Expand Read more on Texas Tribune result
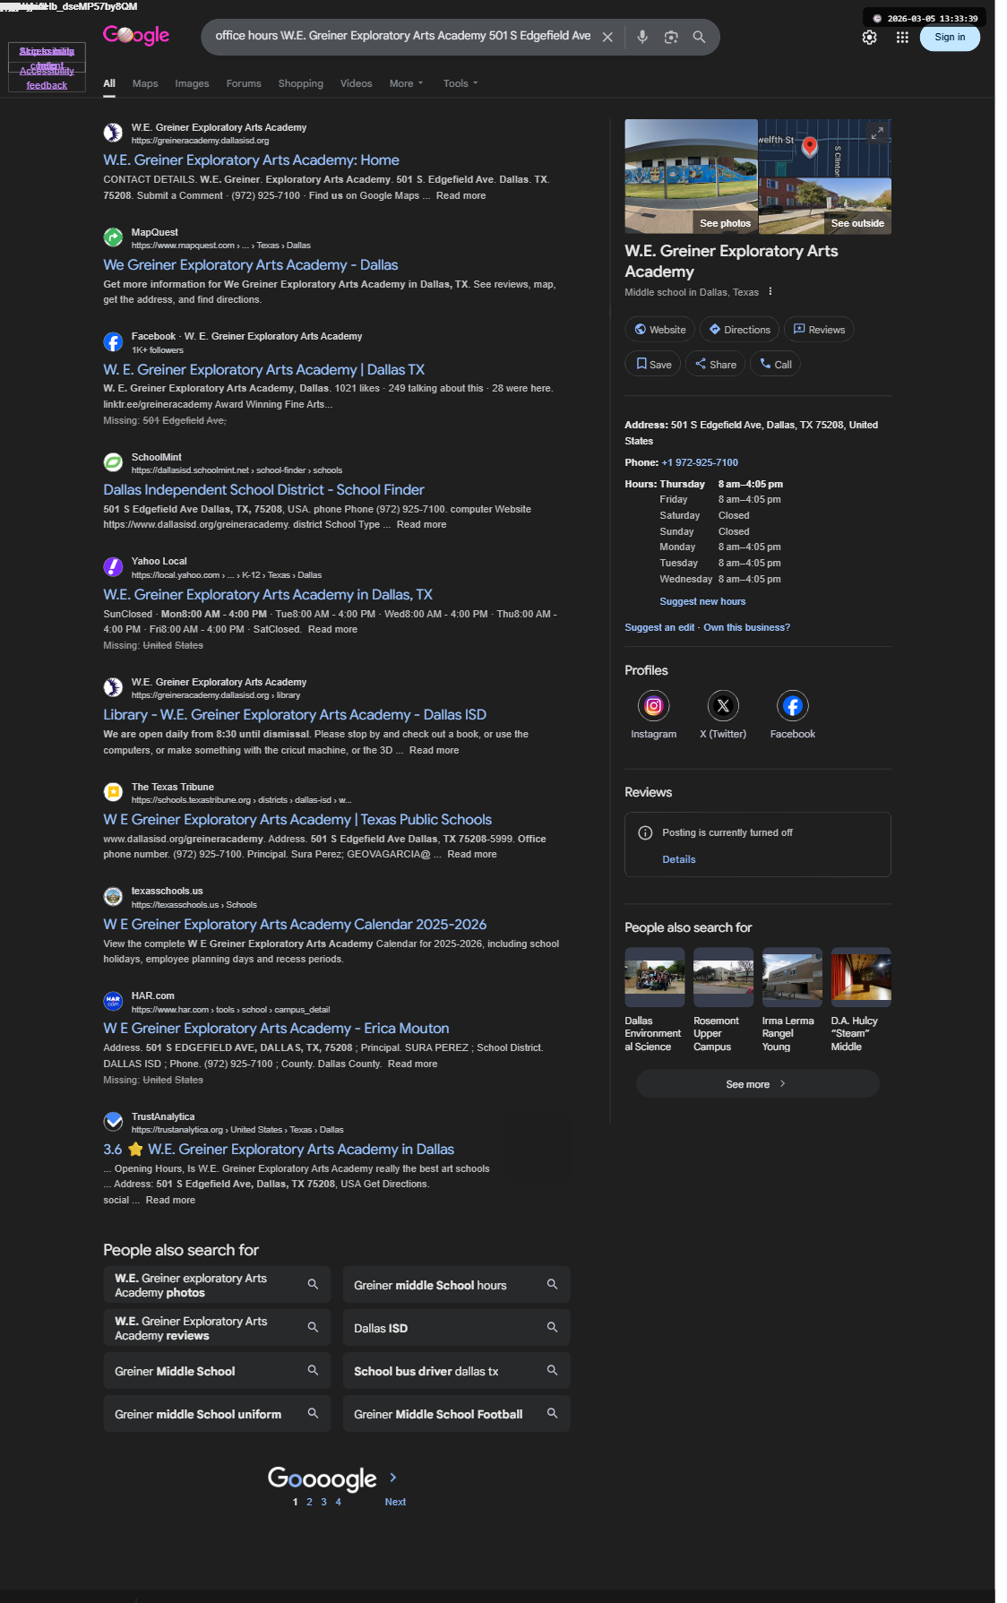The image size is (1007, 1603). click(x=471, y=855)
